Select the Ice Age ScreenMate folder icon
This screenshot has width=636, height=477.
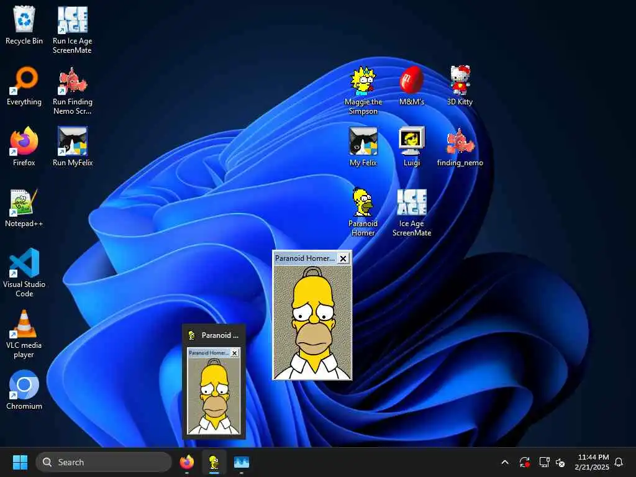pos(411,212)
